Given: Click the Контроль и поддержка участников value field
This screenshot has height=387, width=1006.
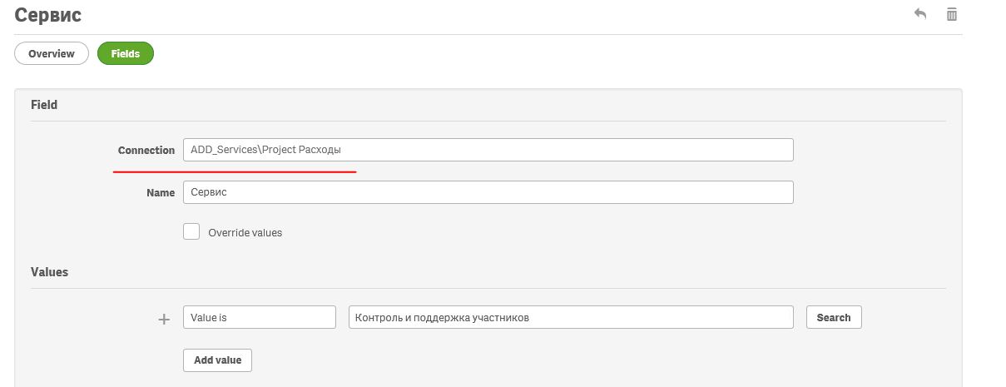Looking at the screenshot, I should click(x=571, y=317).
